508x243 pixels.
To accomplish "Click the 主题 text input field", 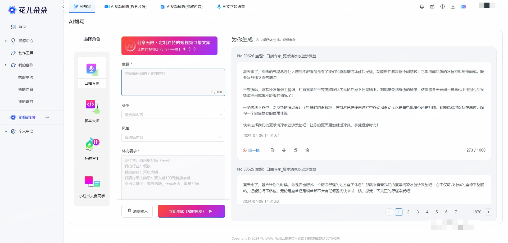I will (x=173, y=82).
